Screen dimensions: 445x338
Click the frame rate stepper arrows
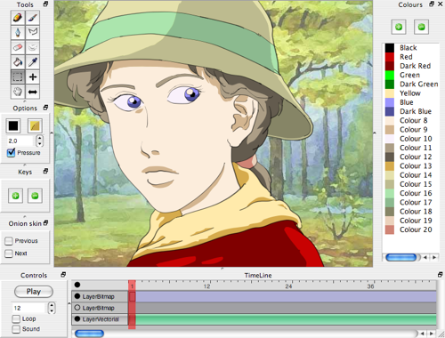(x=52, y=308)
